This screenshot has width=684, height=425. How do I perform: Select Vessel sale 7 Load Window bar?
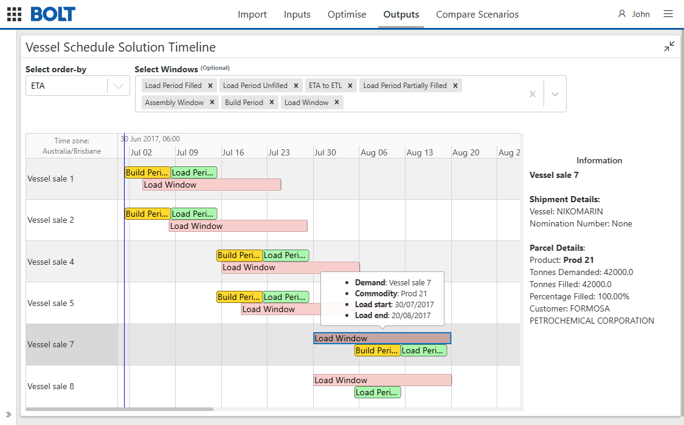click(382, 338)
